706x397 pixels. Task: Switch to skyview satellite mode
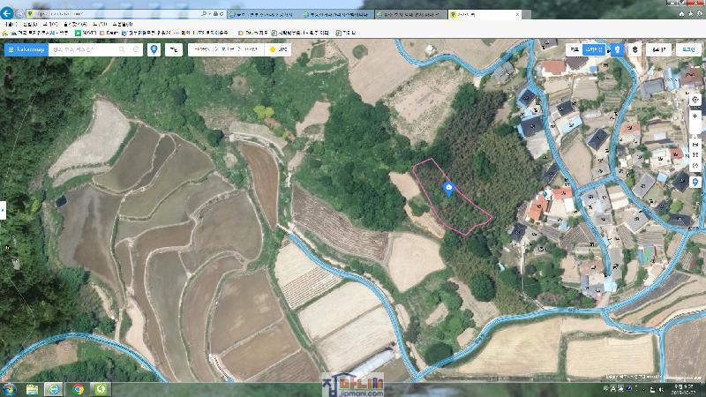click(595, 49)
